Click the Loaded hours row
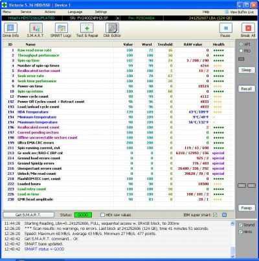 tap(118, 184)
